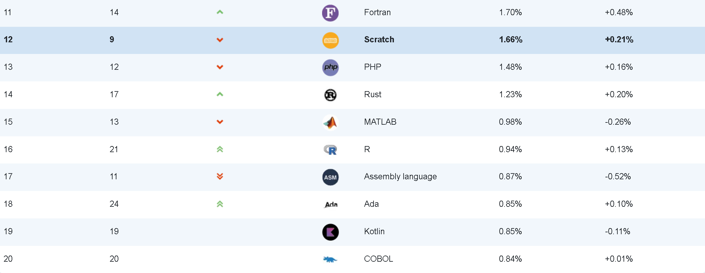Screen dimensions: 705x273
Task: Click the Kotlin change value -0.11%
Action: [x=617, y=231]
